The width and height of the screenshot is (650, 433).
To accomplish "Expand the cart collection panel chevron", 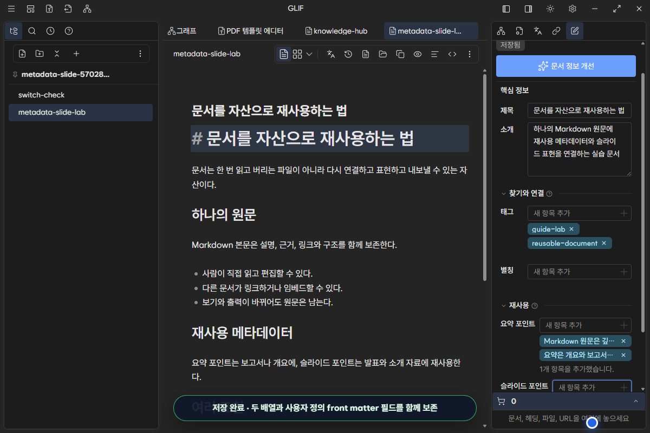I will (x=635, y=401).
